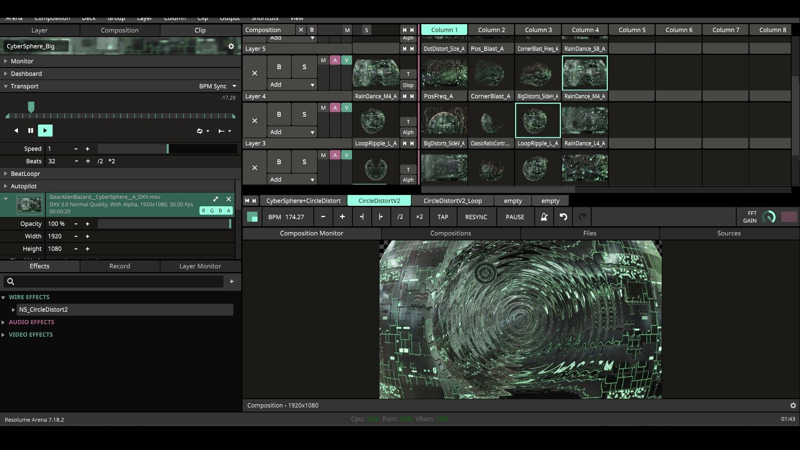This screenshot has height=450, width=800.
Task: Open the clip settings gear for CyberSphere_Big
Action: point(231,46)
